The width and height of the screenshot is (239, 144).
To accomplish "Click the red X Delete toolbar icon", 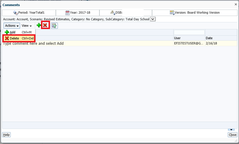I will tap(45, 26).
